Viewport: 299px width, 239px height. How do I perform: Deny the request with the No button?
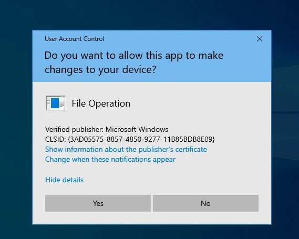tap(205, 203)
